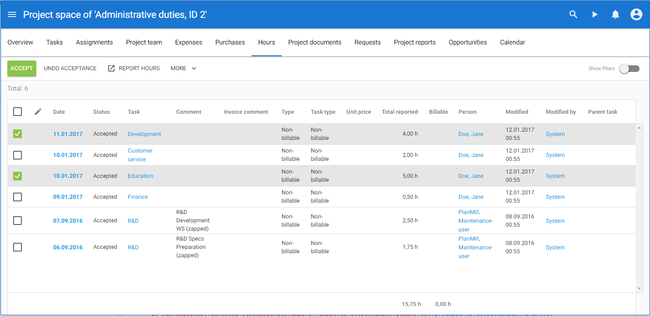
Task: Click the Status column header
Action: click(102, 112)
